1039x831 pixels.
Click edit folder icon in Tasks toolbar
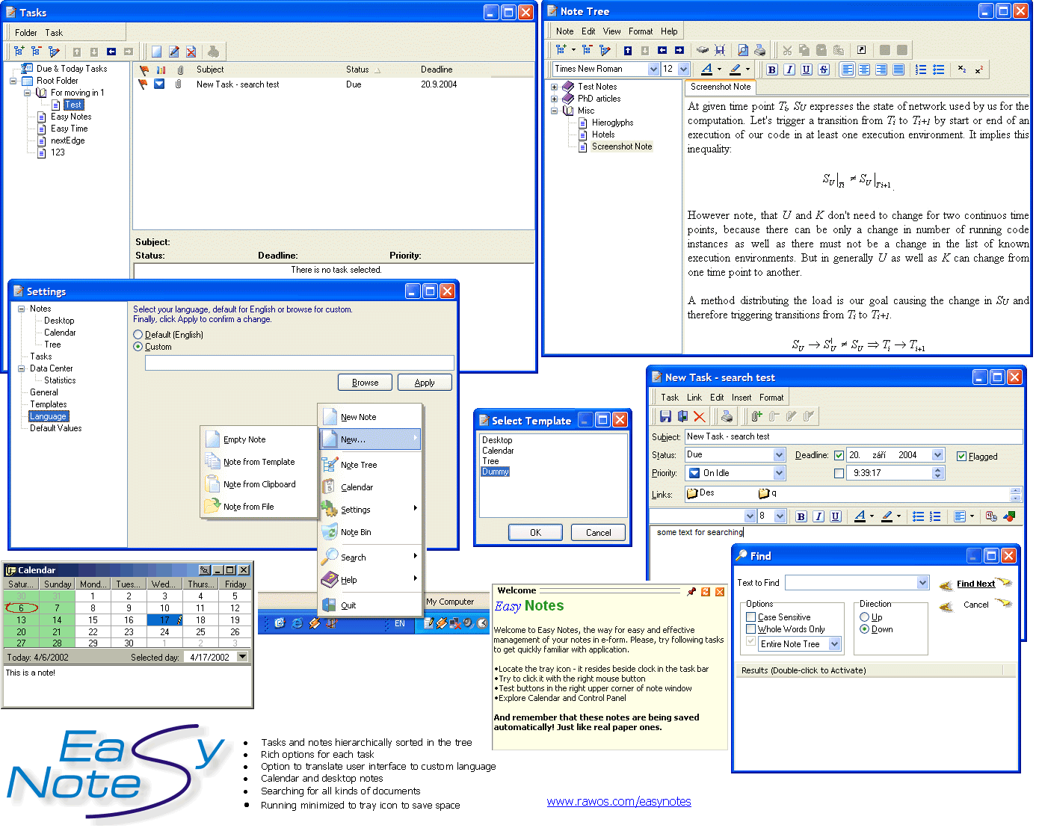[54, 52]
